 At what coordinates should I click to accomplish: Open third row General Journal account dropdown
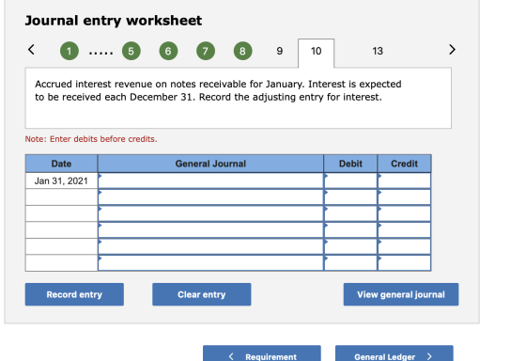[x=210, y=213]
